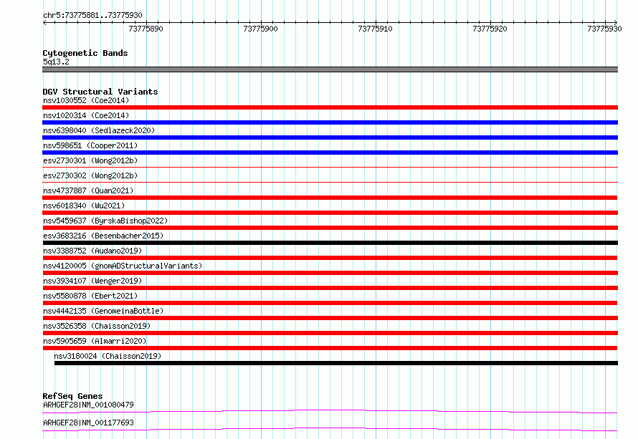The width and height of the screenshot is (638, 439).
Task: Click the red bar under nsv4442135
Action: point(330,318)
